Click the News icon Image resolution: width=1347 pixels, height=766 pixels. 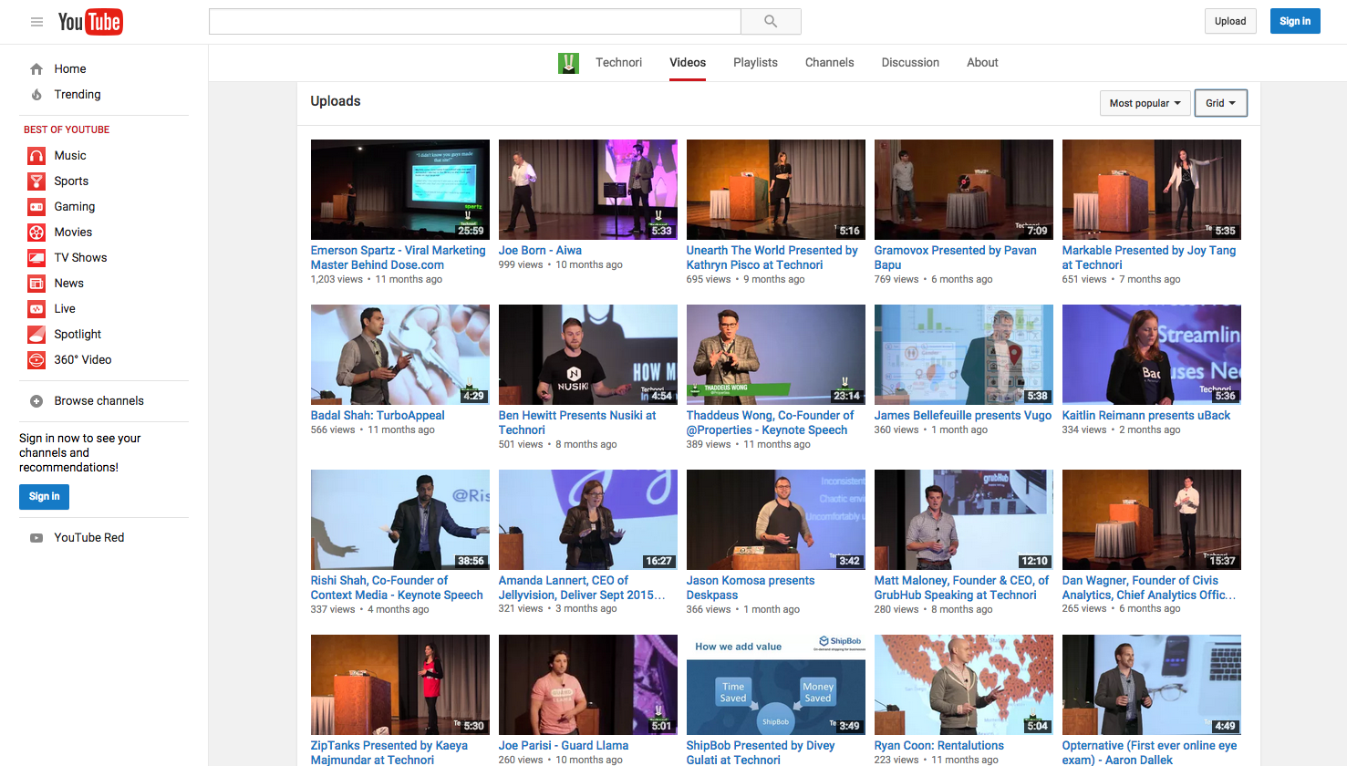(36, 284)
